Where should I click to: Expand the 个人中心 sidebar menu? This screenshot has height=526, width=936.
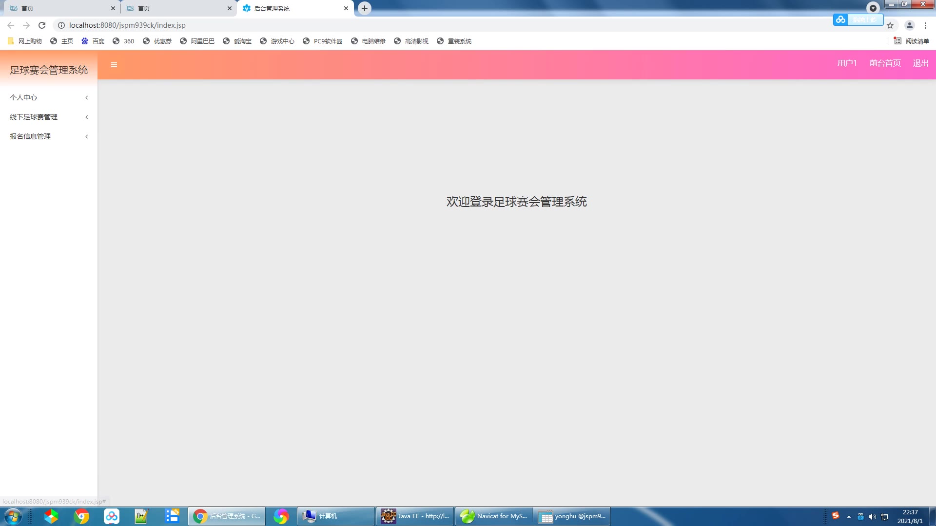click(x=48, y=97)
